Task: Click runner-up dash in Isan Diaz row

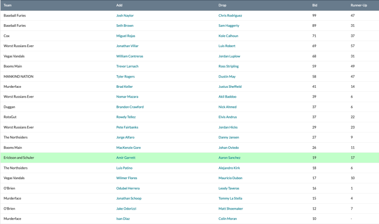Action: (351, 219)
